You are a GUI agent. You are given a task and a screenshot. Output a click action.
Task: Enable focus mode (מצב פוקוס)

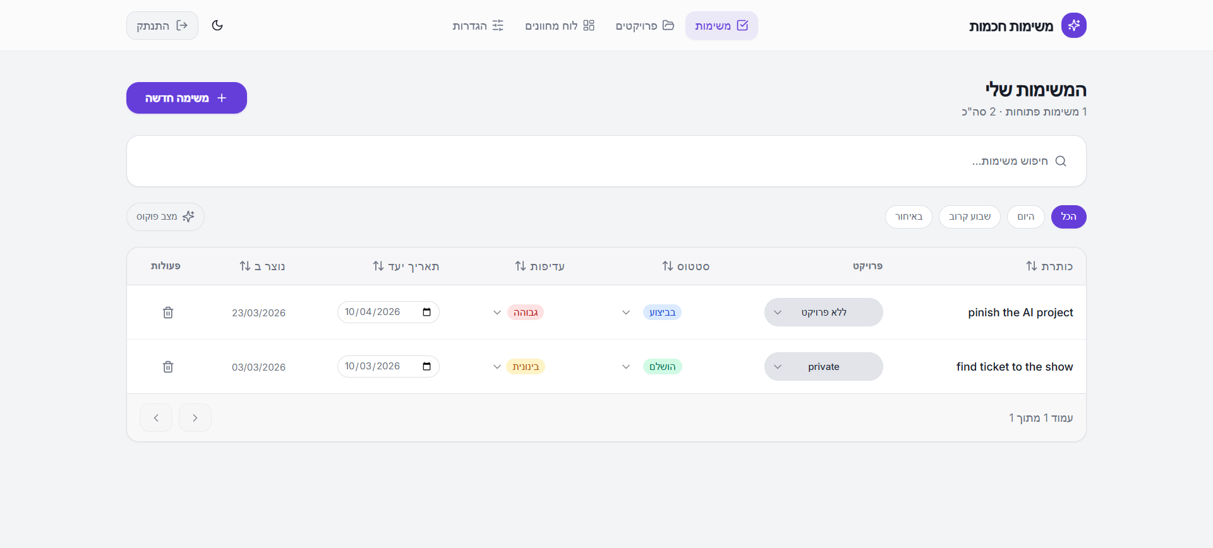pos(166,217)
